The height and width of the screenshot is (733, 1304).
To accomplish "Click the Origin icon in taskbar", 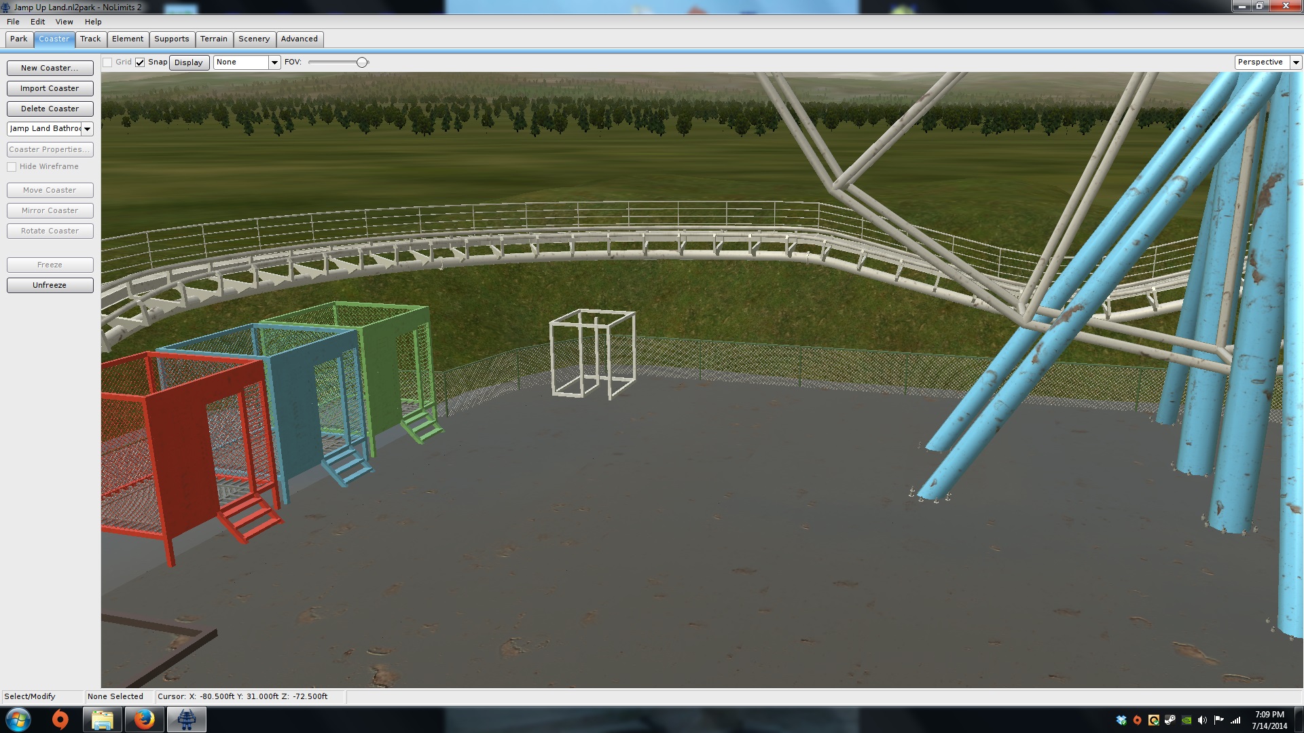I will (x=60, y=719).
